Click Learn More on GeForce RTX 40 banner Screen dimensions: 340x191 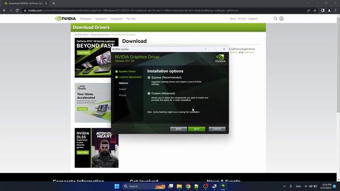coord(84,53)
